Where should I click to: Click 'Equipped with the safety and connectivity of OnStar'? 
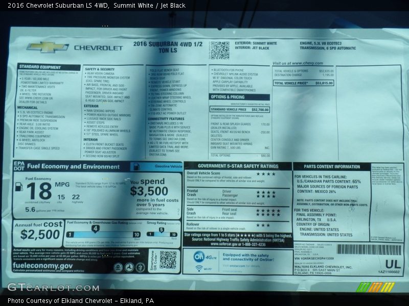pos(248,258)
